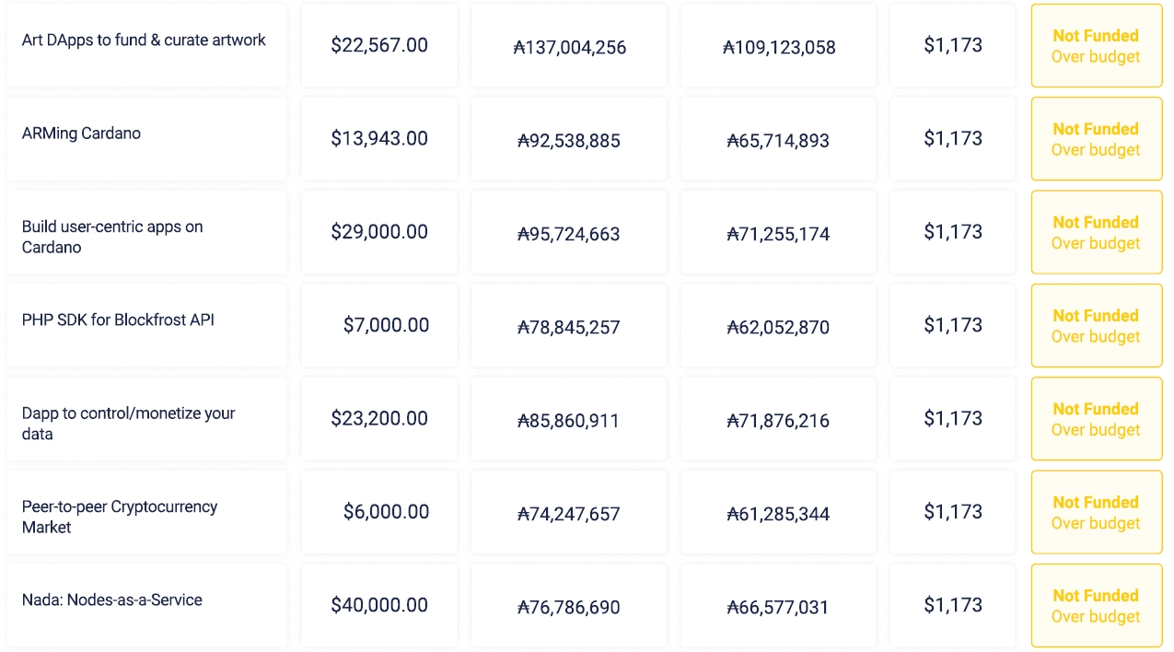This screenshot has height=652, width=1174.
Task: Click the $22,567.00 budget cell
Action: point(379,45)
